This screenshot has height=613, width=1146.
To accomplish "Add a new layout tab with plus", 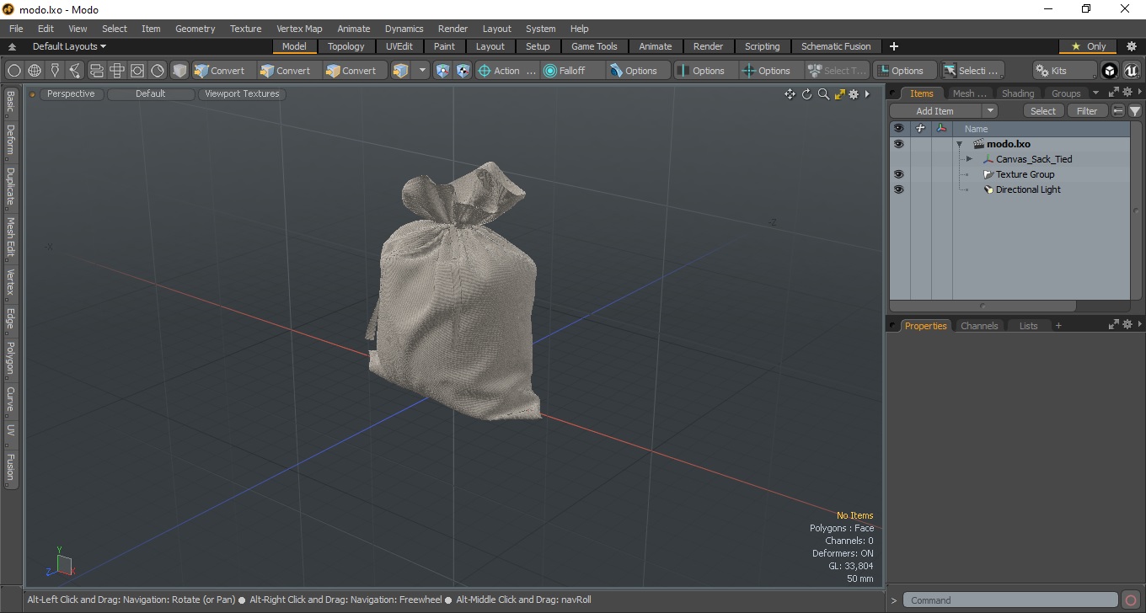I will point(894,46).
